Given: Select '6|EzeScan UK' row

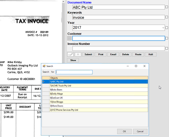Looking at the screenshot, I should pos(99,98).
